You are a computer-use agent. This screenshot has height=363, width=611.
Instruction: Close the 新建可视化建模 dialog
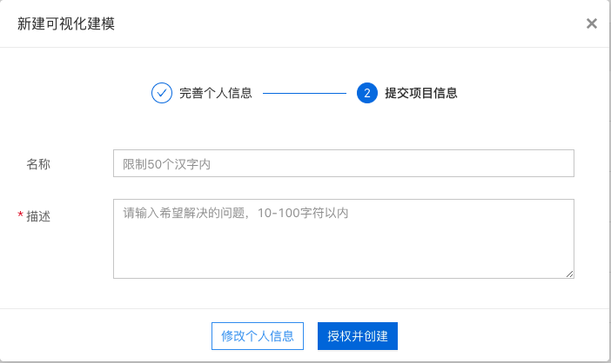click(592, 23)
